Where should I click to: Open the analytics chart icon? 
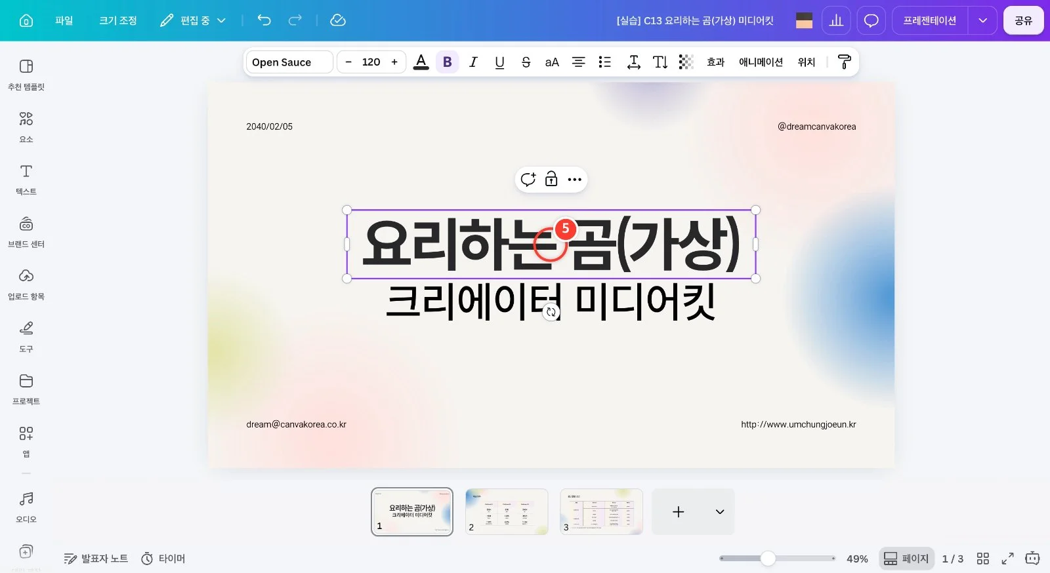click(x=836, y=20)
